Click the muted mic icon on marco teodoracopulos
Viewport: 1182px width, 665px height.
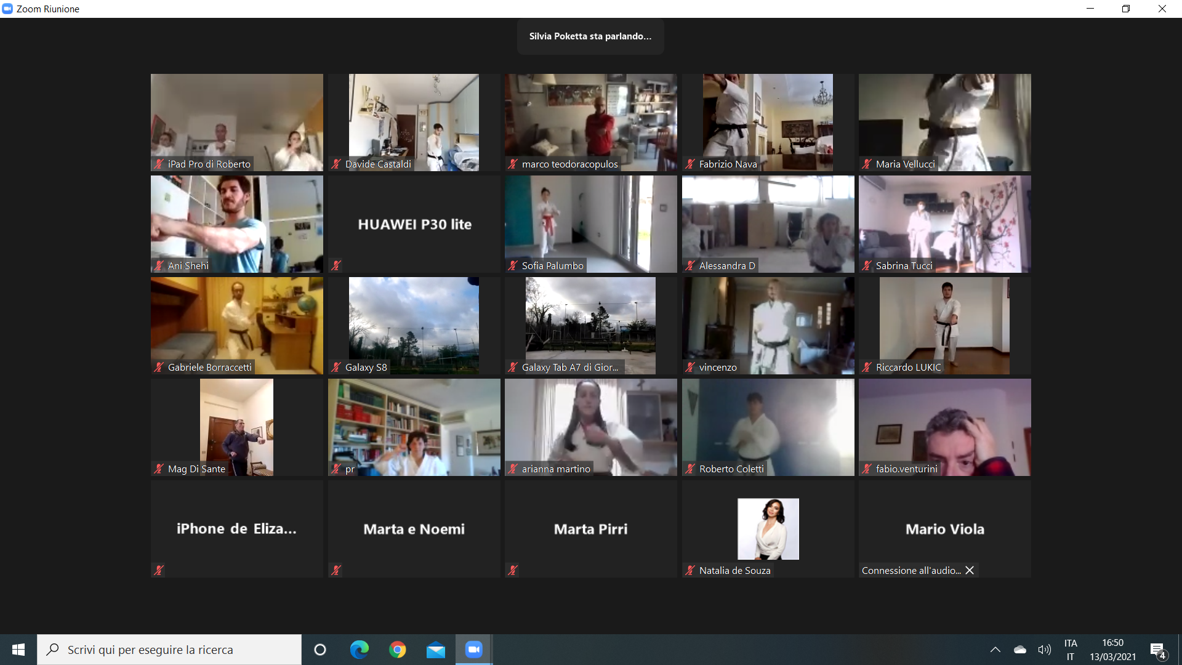click(513, 164)
